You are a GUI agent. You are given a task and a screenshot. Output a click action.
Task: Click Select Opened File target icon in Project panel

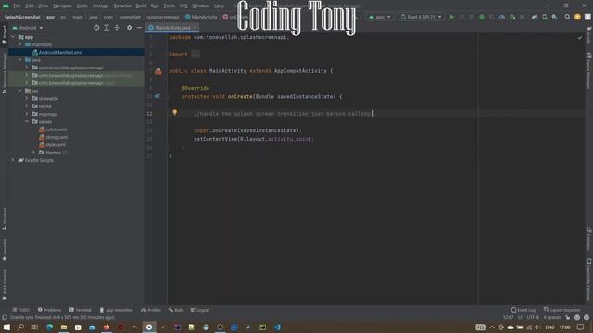[96, 28]
